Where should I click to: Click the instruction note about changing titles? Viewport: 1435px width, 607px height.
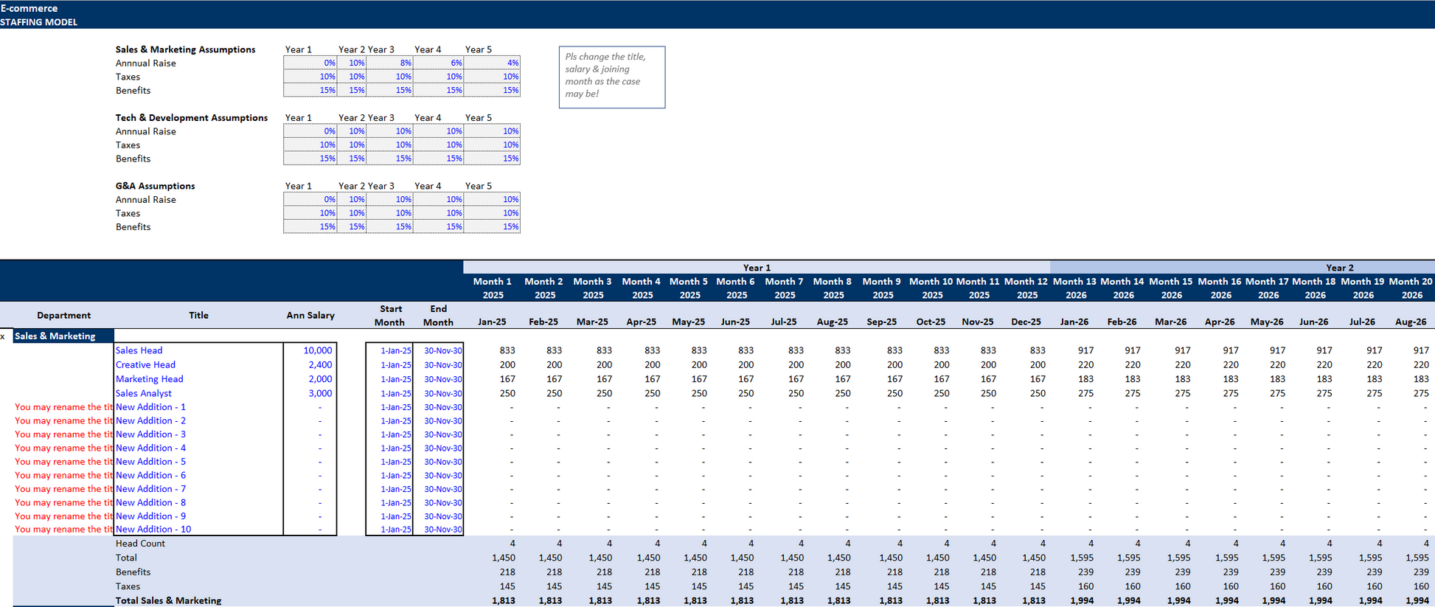[x=611, y=76]
